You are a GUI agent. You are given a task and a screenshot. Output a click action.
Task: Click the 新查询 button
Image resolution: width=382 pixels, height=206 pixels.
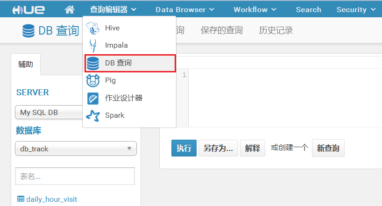328,148
